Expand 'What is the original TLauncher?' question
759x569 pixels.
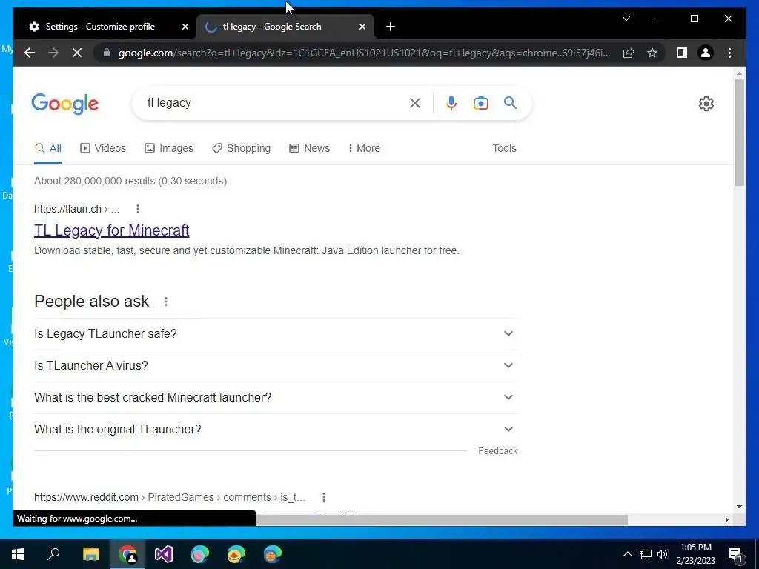click(x=275, y=429)
